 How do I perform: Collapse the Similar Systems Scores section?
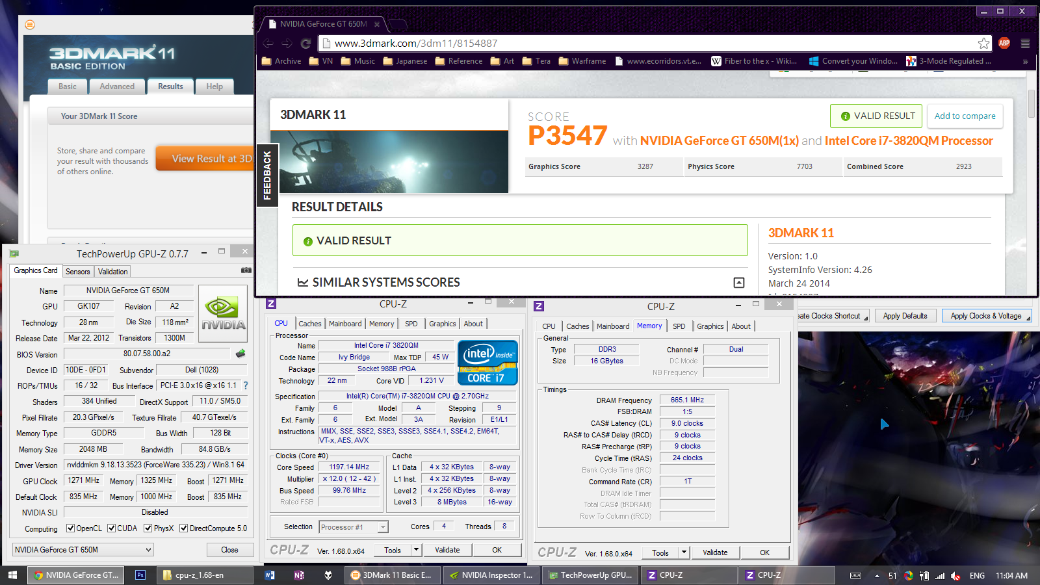pos(739,283)
